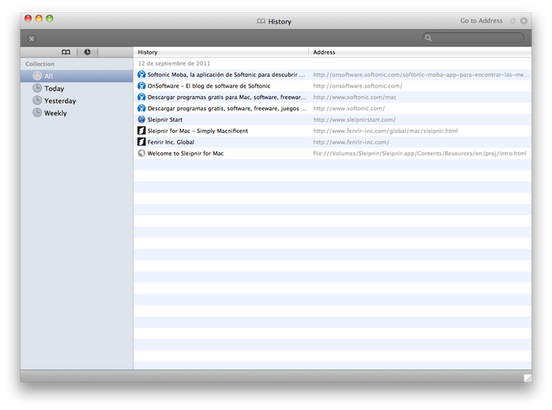Sort by the History column header

coord(221,52)
